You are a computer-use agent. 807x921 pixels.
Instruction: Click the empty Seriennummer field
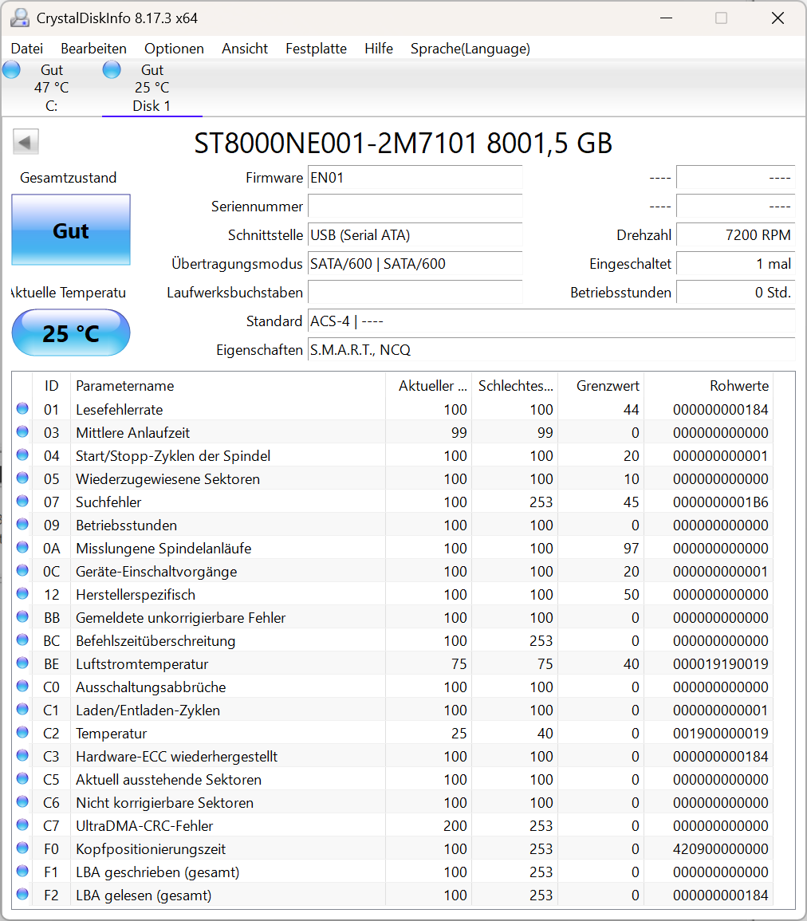415,207
